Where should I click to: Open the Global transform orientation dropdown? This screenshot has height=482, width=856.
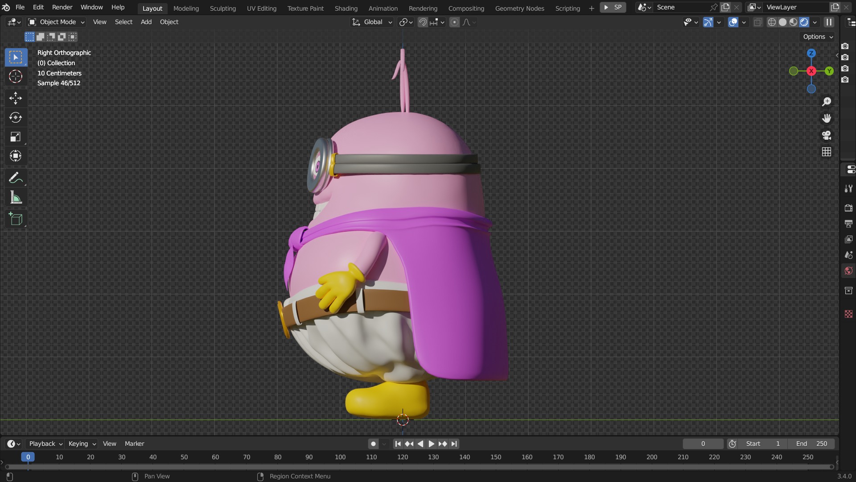tap(372, 22)
